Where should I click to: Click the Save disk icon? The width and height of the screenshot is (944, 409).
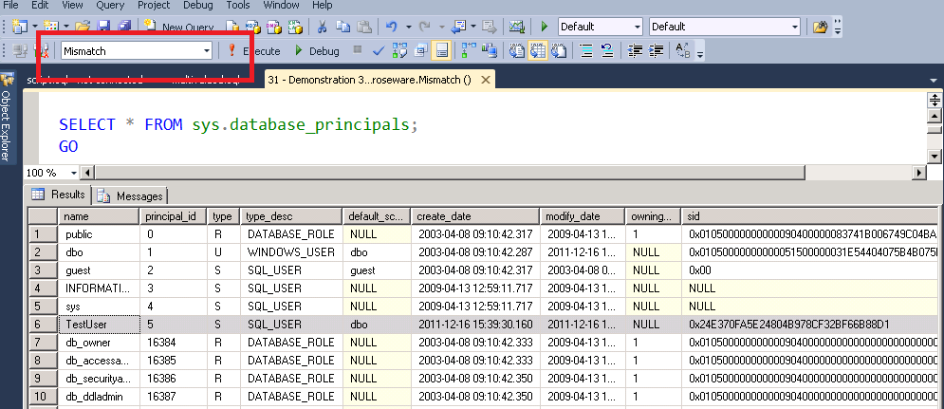point(102,27)
